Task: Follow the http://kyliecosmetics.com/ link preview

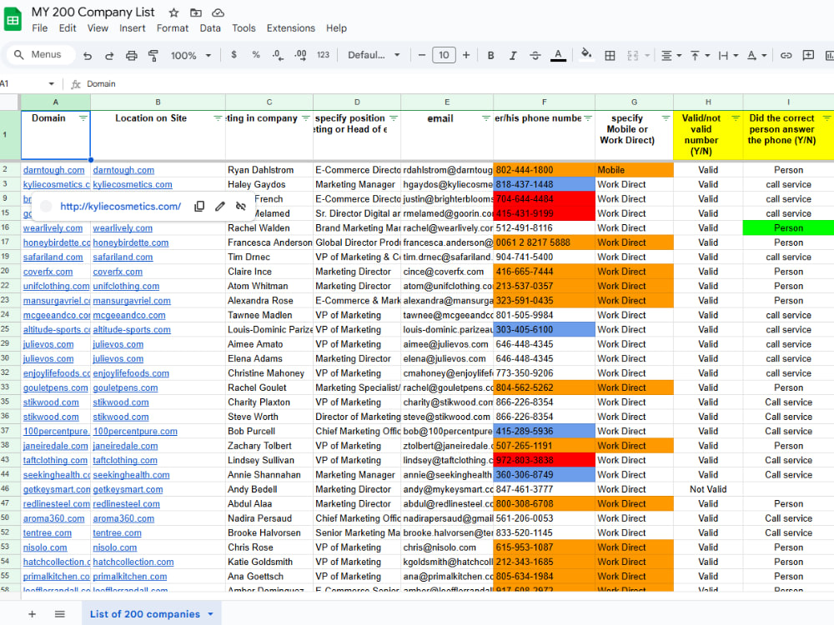Action: [120, 206]
